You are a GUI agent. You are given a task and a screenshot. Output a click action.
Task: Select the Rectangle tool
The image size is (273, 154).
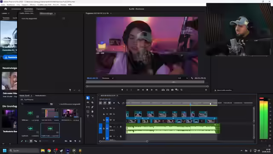click(x=88, y=112)
